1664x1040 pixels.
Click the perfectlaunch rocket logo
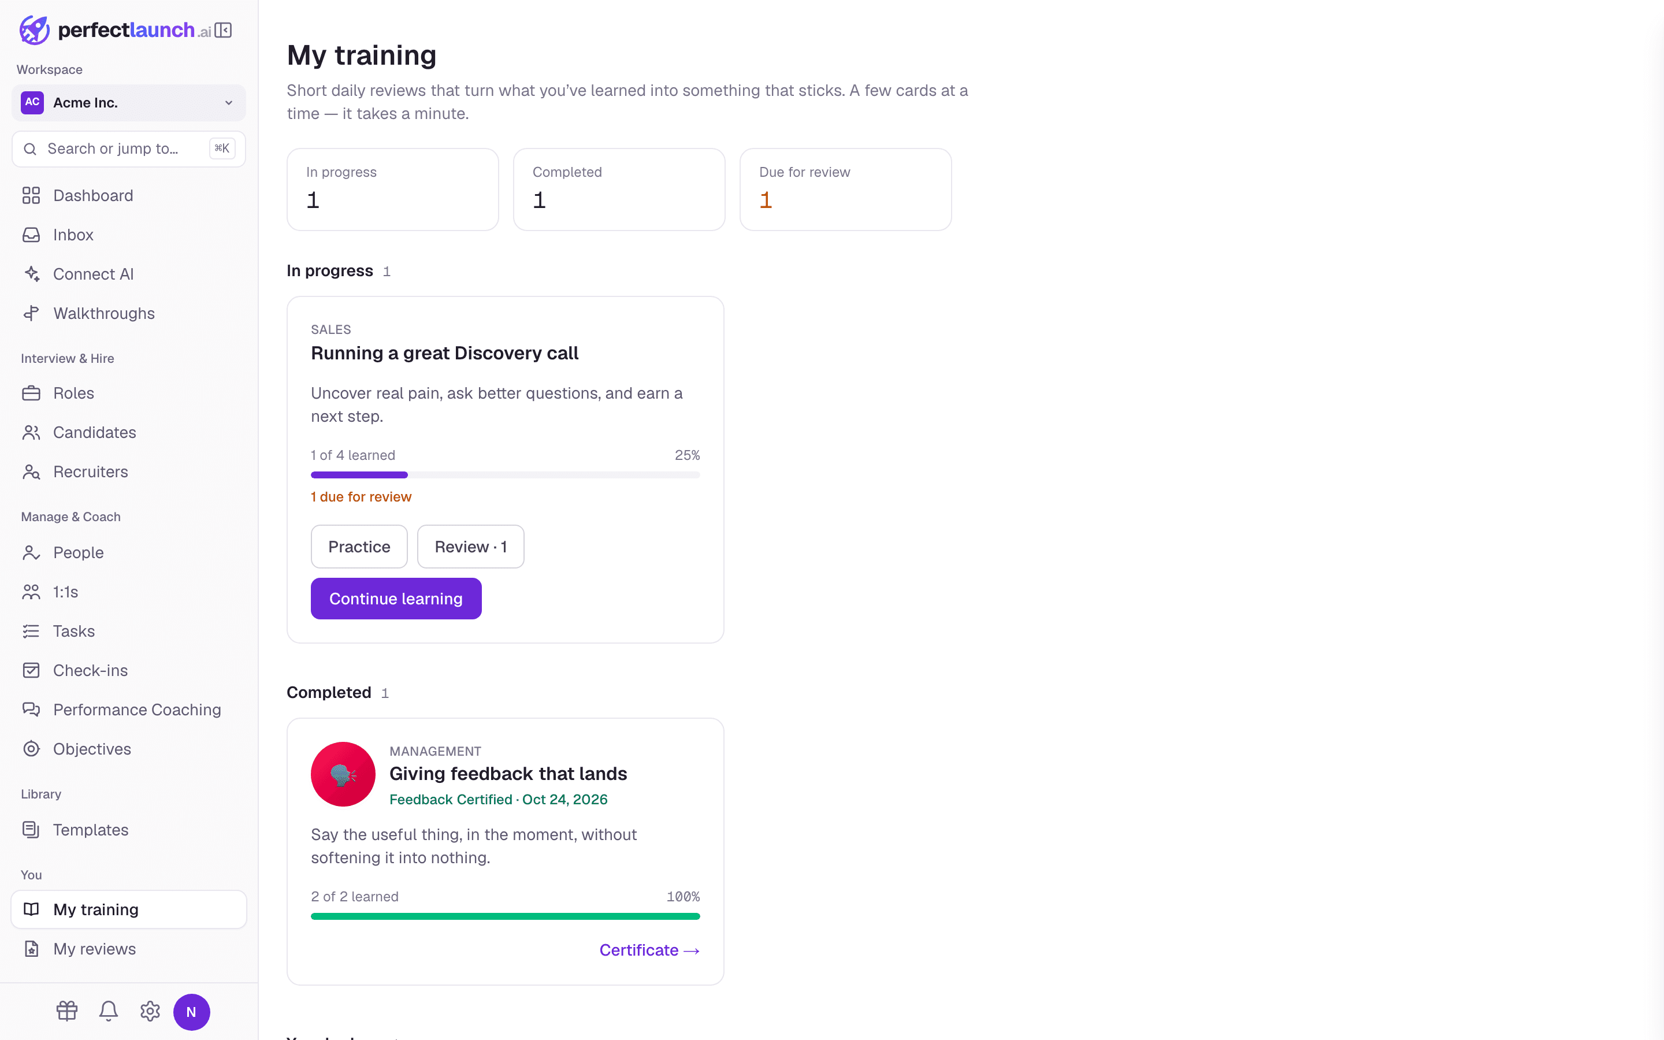(35, 30)
